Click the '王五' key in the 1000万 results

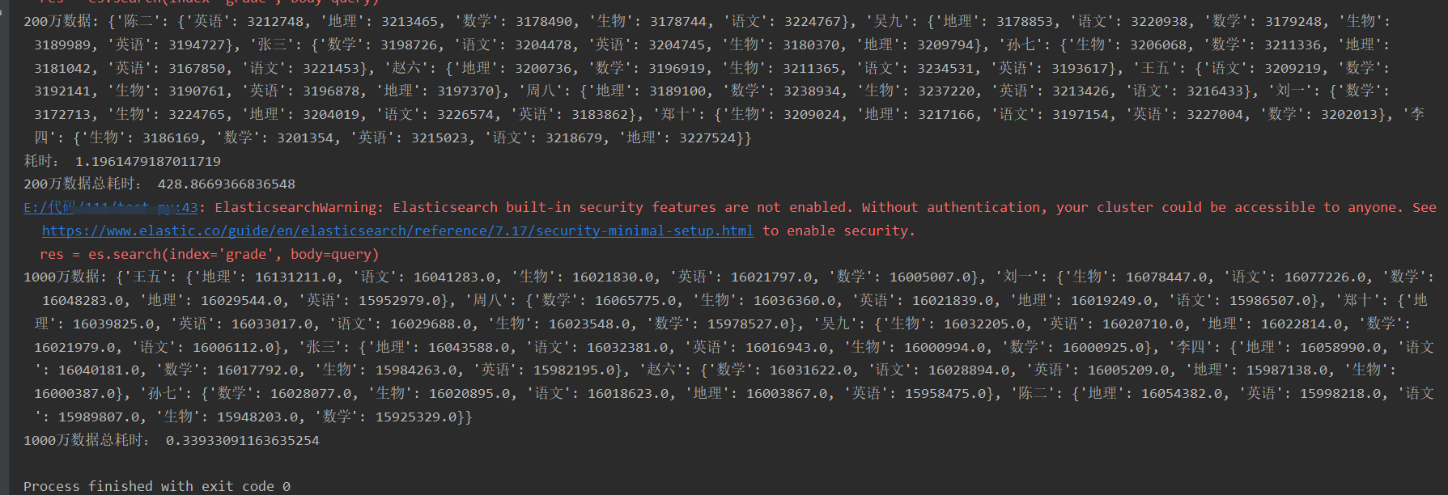click(146, 277)
